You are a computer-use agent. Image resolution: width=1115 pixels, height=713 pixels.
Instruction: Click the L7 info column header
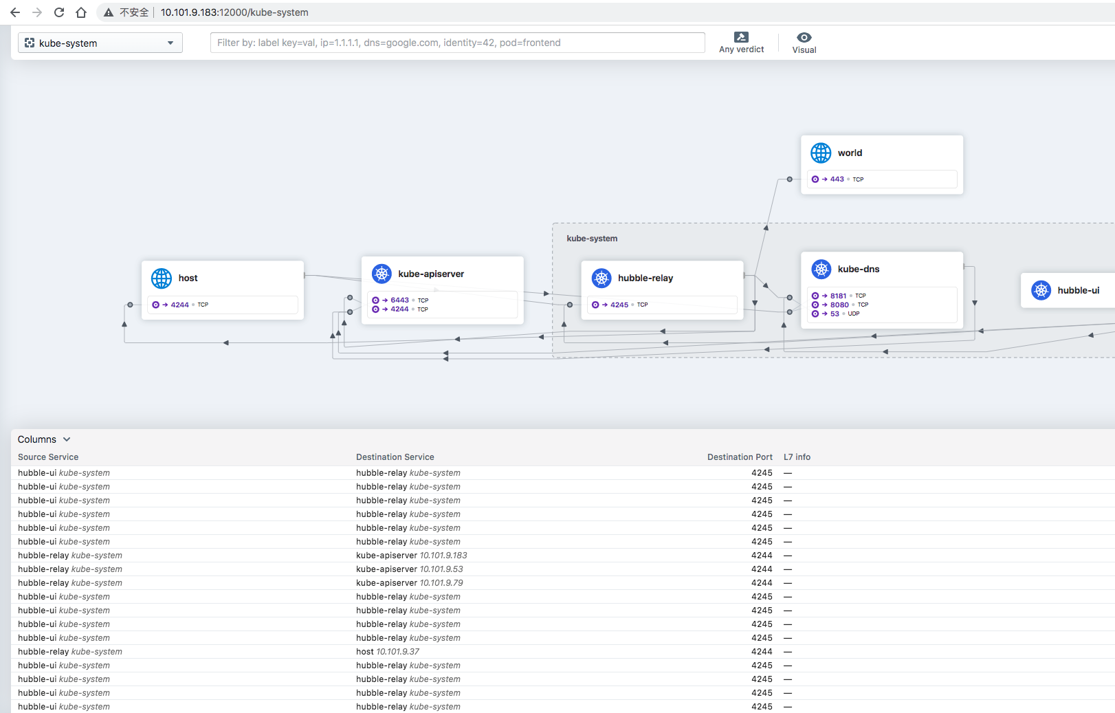coord(797,457)
